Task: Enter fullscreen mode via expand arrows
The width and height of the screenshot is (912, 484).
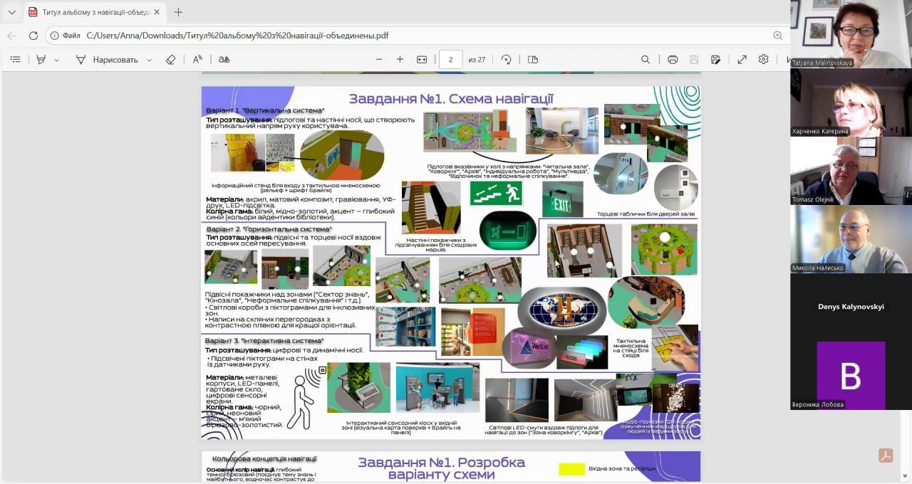Action: (x=742, y=60)
